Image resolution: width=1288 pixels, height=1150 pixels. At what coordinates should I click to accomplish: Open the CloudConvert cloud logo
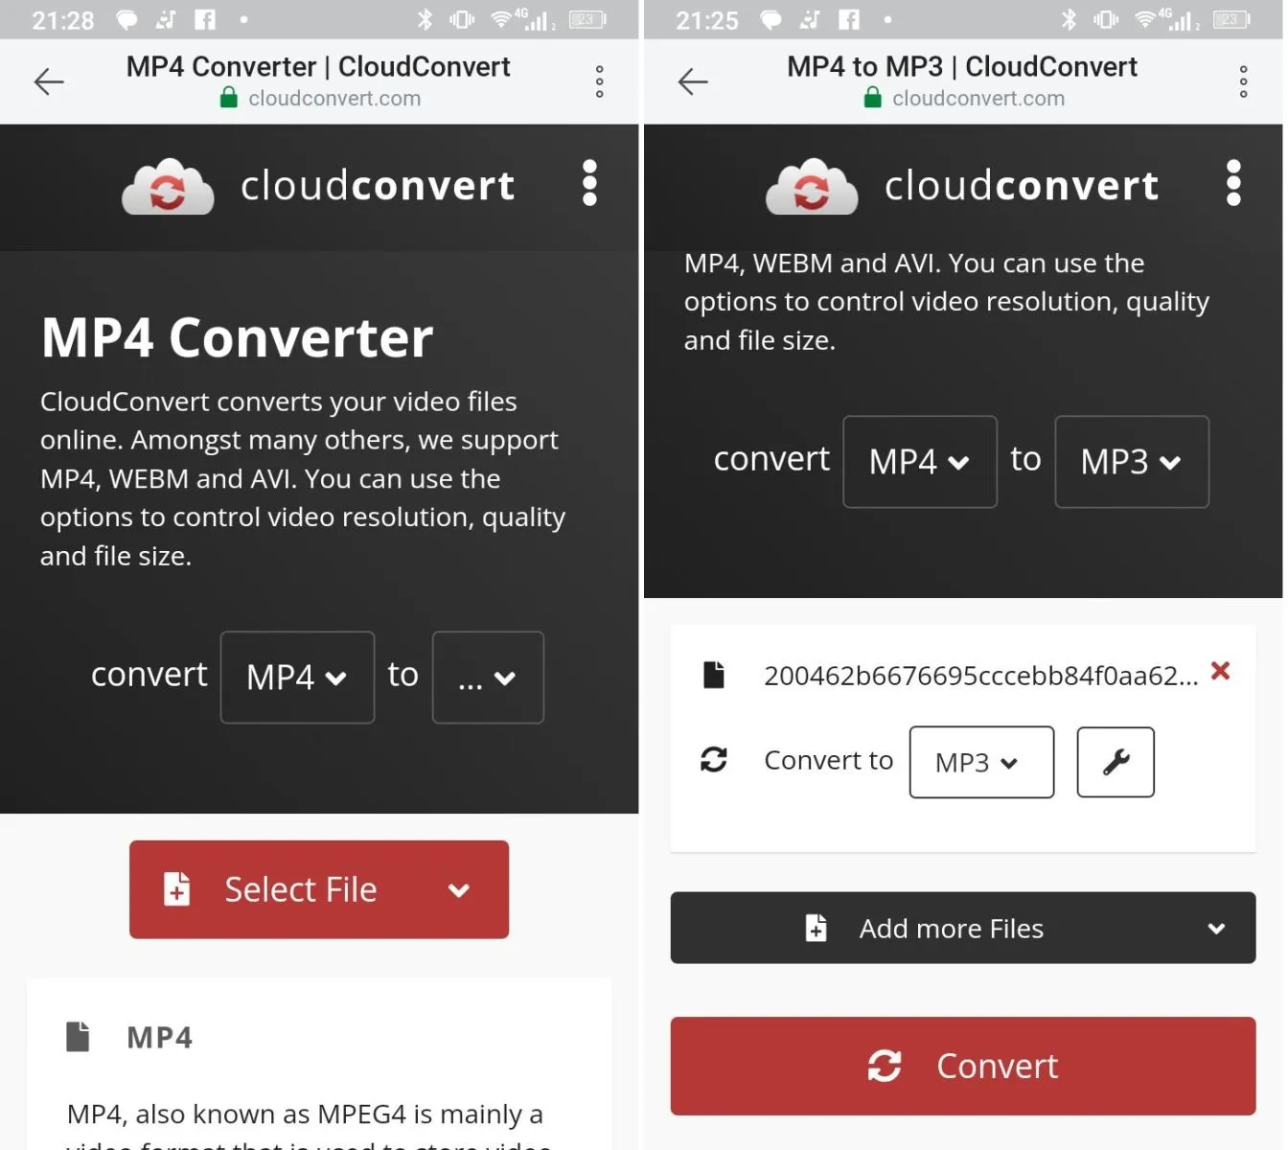coord(168,186)
